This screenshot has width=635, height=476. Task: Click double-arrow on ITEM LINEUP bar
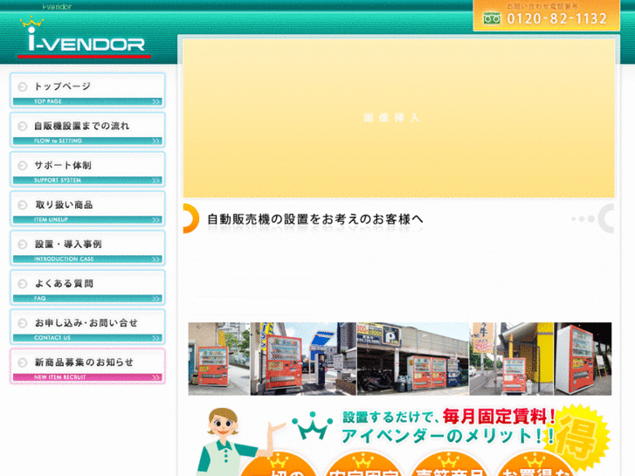tap(156, 219)
